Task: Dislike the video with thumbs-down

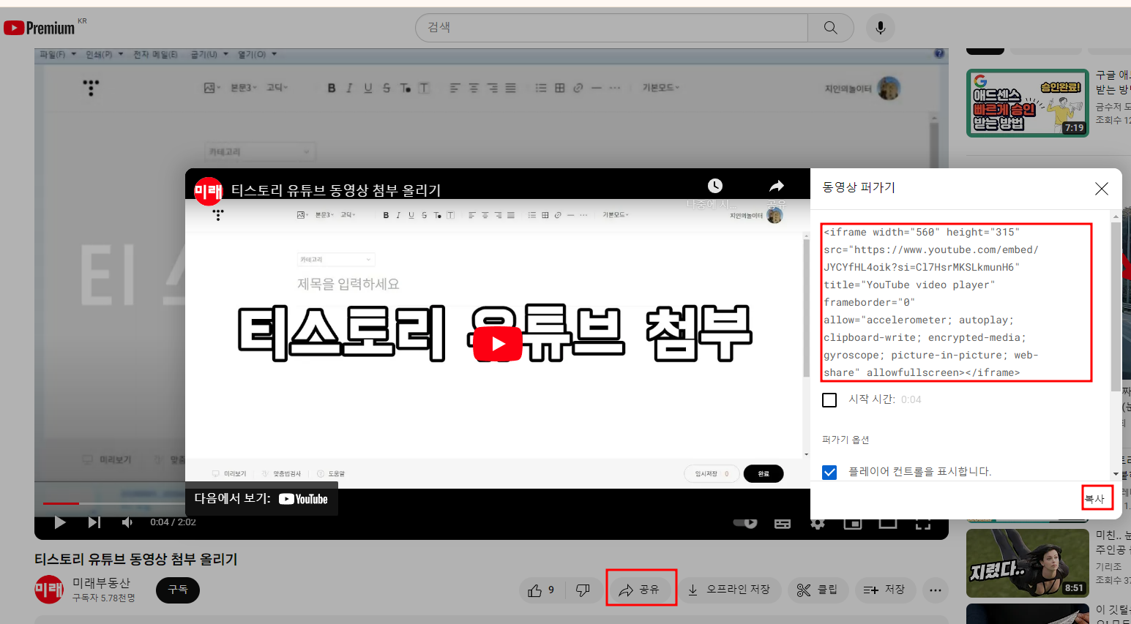Action: (x=583, y=590)
